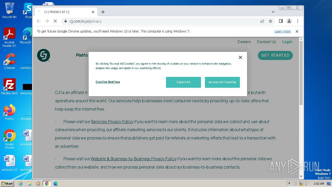This screenshot has width=332, height=187.
Task: Close the CJ Privacy tab
Action: (x=93, y=12)
